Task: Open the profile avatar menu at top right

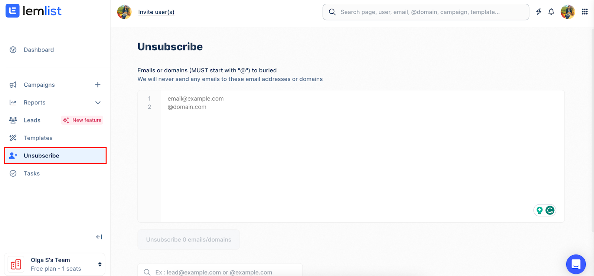Action: coord(568,12)
